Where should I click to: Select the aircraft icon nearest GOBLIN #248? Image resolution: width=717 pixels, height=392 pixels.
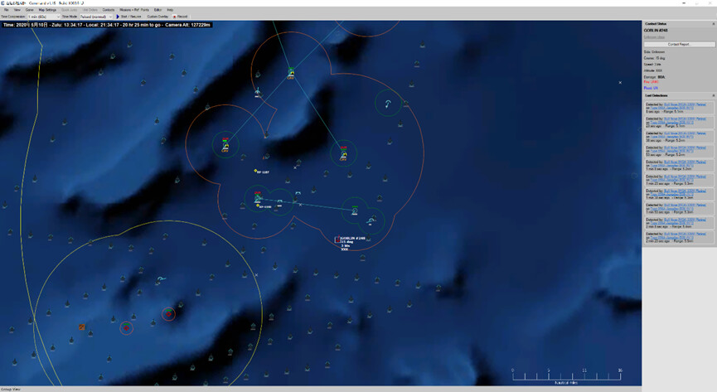point(371,221)
